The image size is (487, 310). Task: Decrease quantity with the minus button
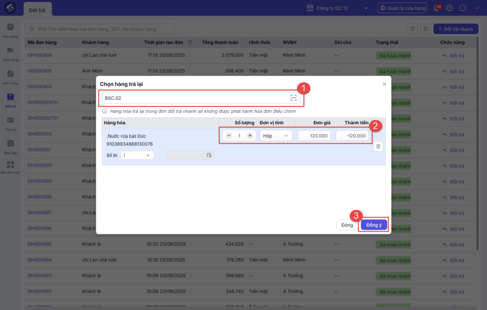click(229, 135)
